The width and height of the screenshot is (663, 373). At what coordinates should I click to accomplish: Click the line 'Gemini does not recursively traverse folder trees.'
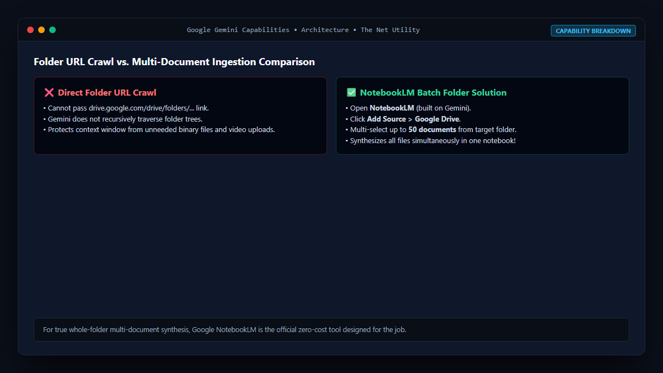123,119
